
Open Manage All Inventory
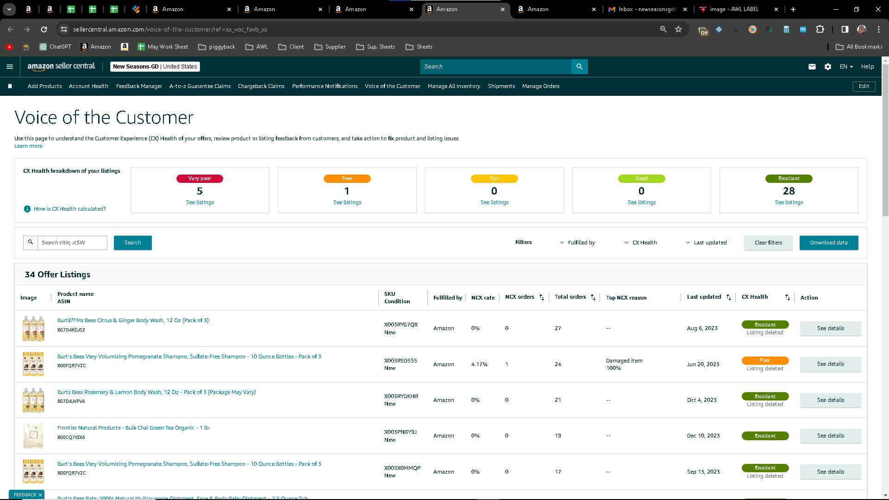coord(454,86)
